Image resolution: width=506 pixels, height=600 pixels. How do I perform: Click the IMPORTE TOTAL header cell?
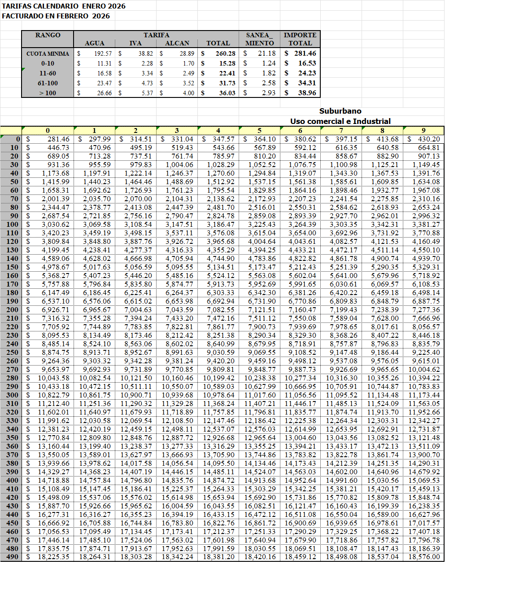[x=300, y=39]
